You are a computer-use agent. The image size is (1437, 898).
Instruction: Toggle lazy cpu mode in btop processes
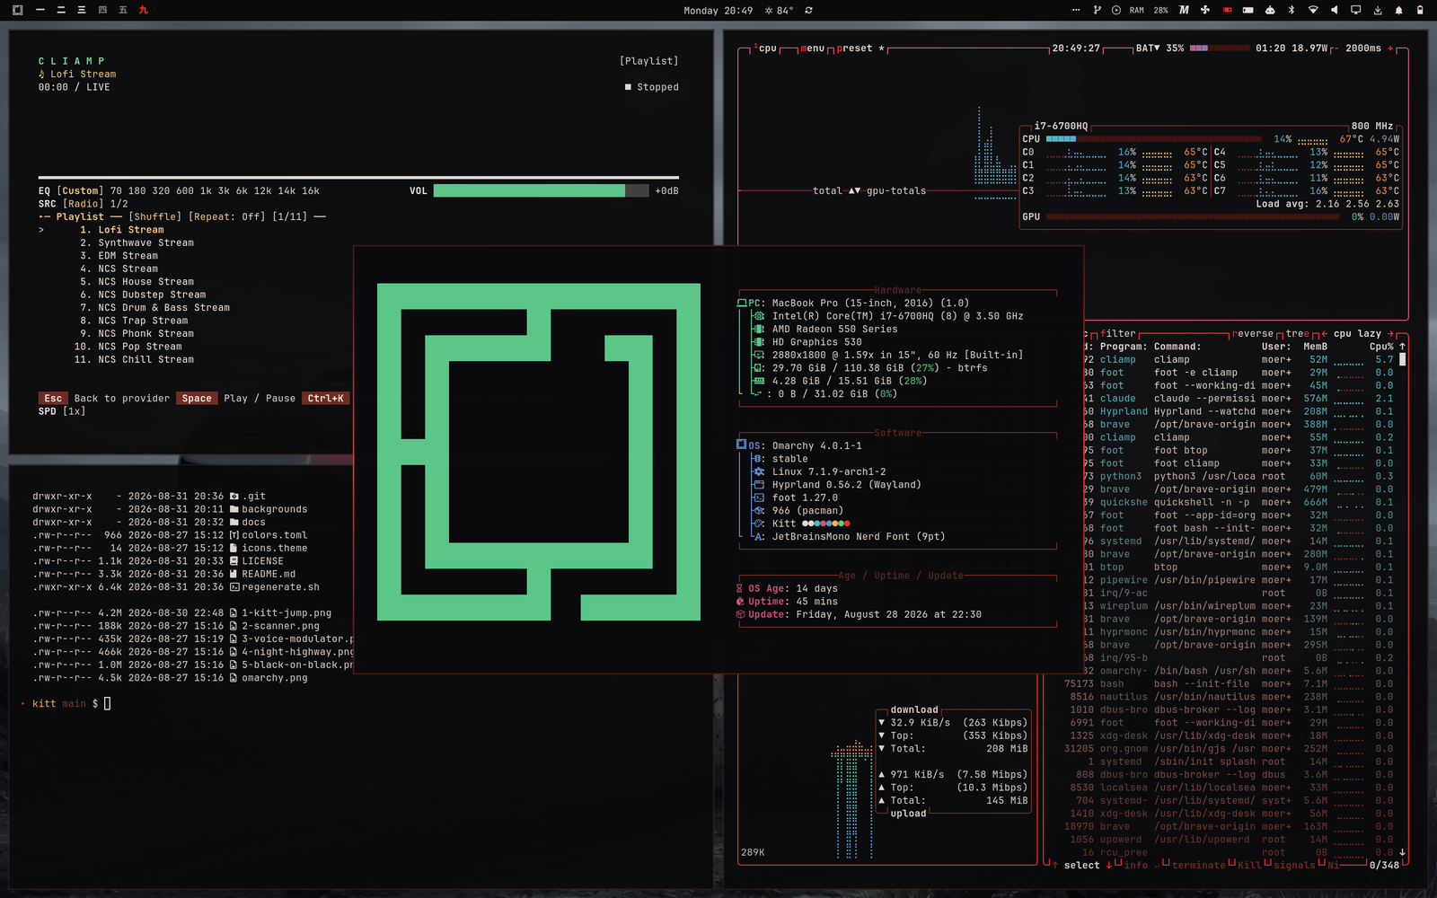[x=1370, y=333]
